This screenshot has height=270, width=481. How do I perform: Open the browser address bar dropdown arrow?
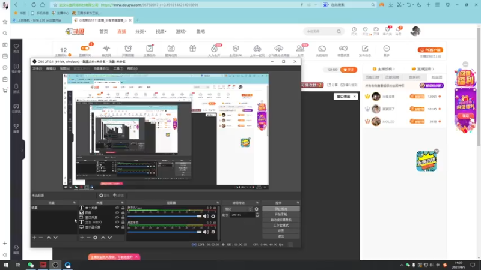click(316, 5)
